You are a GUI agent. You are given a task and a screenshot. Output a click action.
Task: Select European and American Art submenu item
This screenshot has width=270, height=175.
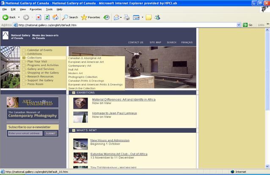click(x=86, y=62)
